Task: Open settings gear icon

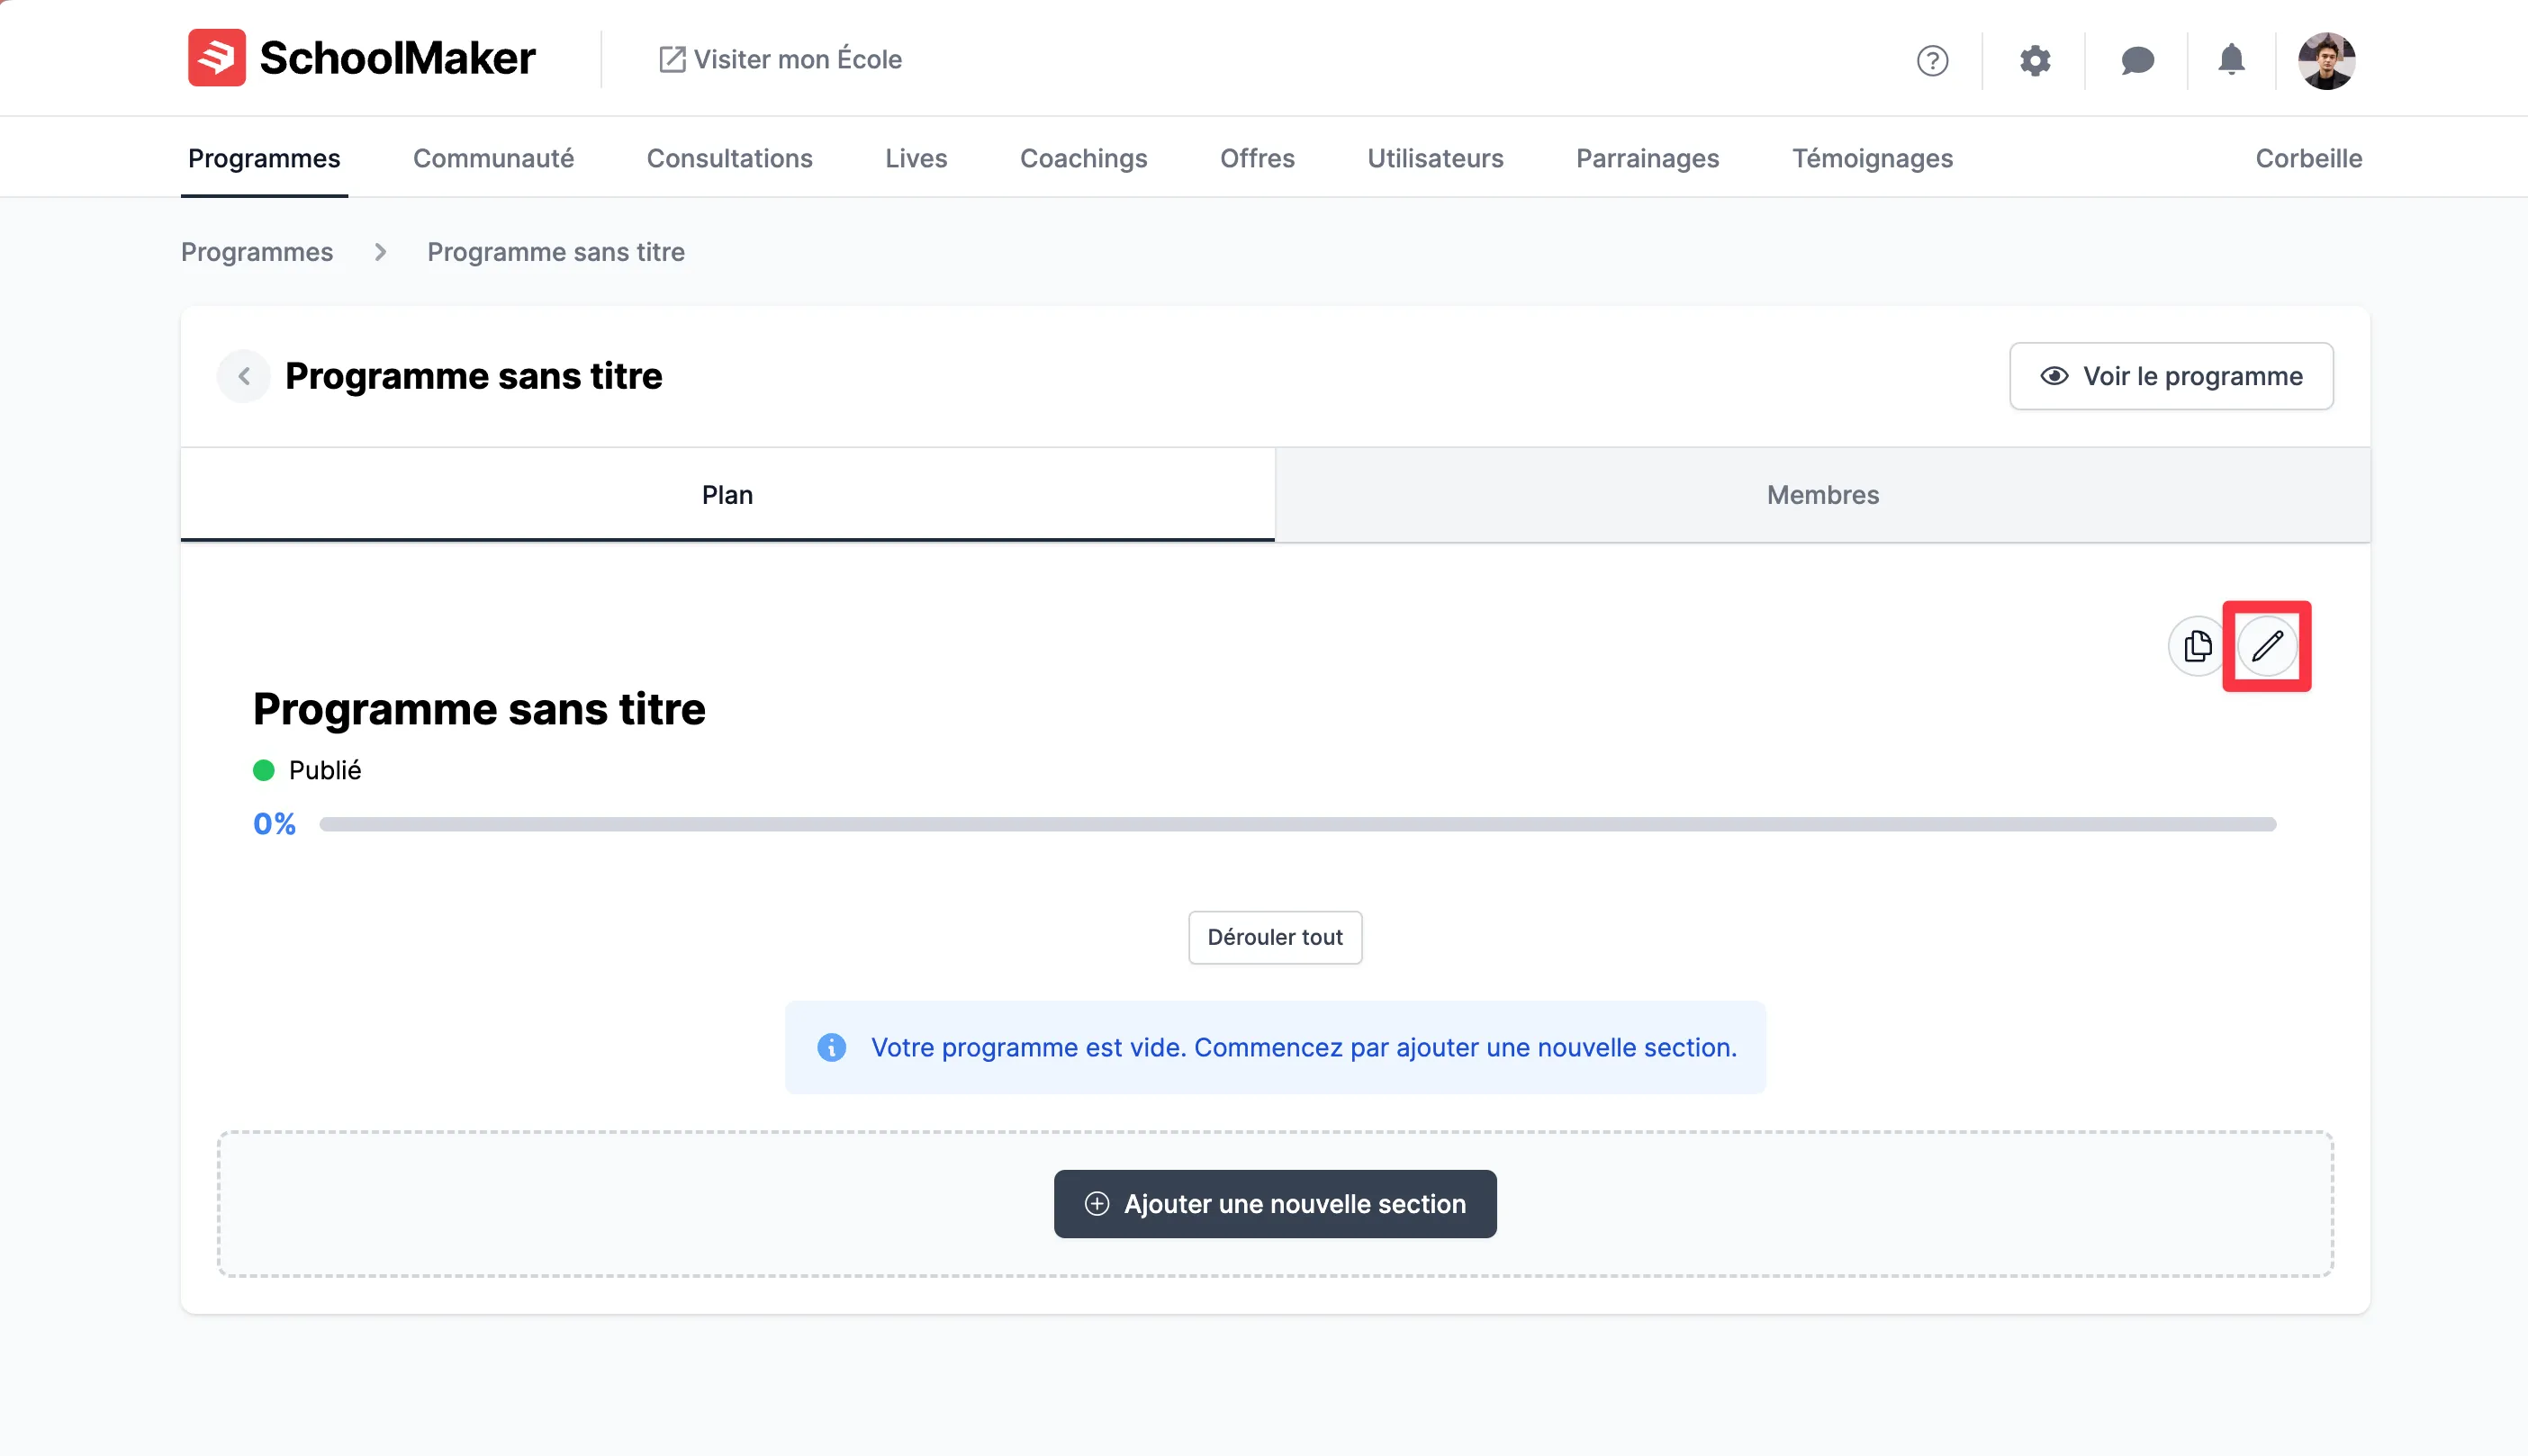Action: (x=2035, y=60)
